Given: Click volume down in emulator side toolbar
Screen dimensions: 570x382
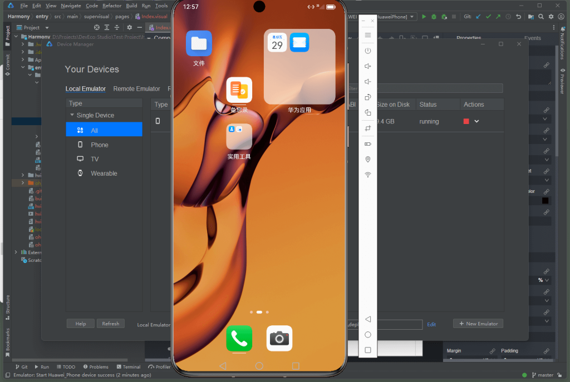Looking at the screenshot, I should click(x=368, y=82).
